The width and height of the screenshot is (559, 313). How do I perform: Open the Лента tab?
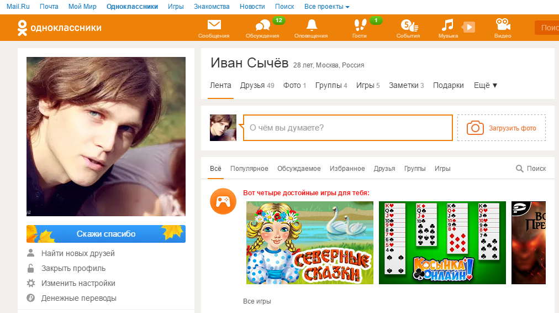coord(220,85)
